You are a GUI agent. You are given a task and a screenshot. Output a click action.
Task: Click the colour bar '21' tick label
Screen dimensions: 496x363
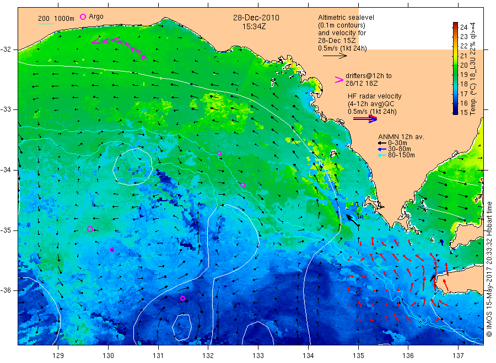pos(463,56)
